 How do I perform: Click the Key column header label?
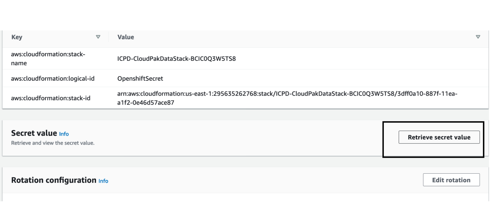tap(17, 37)
